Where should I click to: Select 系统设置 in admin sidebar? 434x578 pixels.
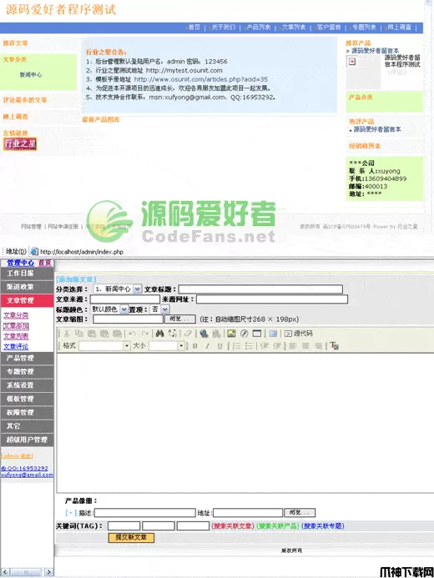coord(27,385)
